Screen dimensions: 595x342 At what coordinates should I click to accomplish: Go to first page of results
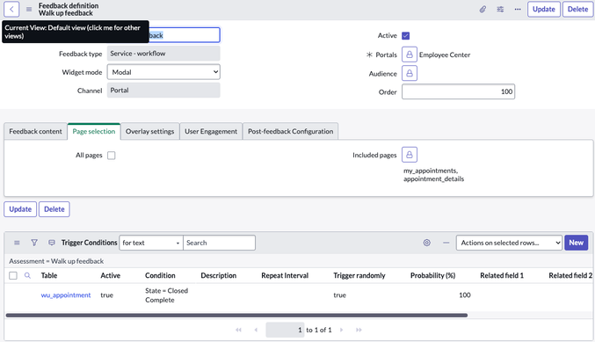238,330
